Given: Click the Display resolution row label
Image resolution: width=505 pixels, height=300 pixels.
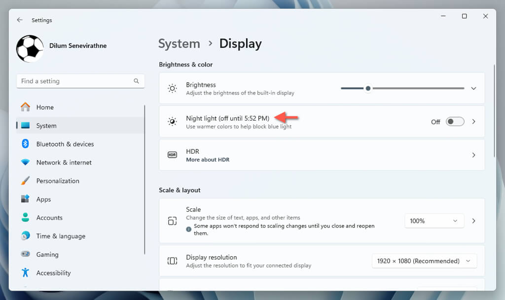Looking at the screenshot, I should click(x=211, y=257).
